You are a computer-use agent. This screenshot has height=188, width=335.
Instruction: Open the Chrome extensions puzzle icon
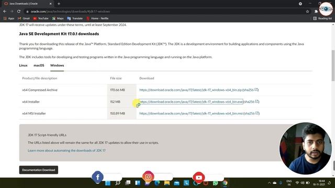pos(316,11)
